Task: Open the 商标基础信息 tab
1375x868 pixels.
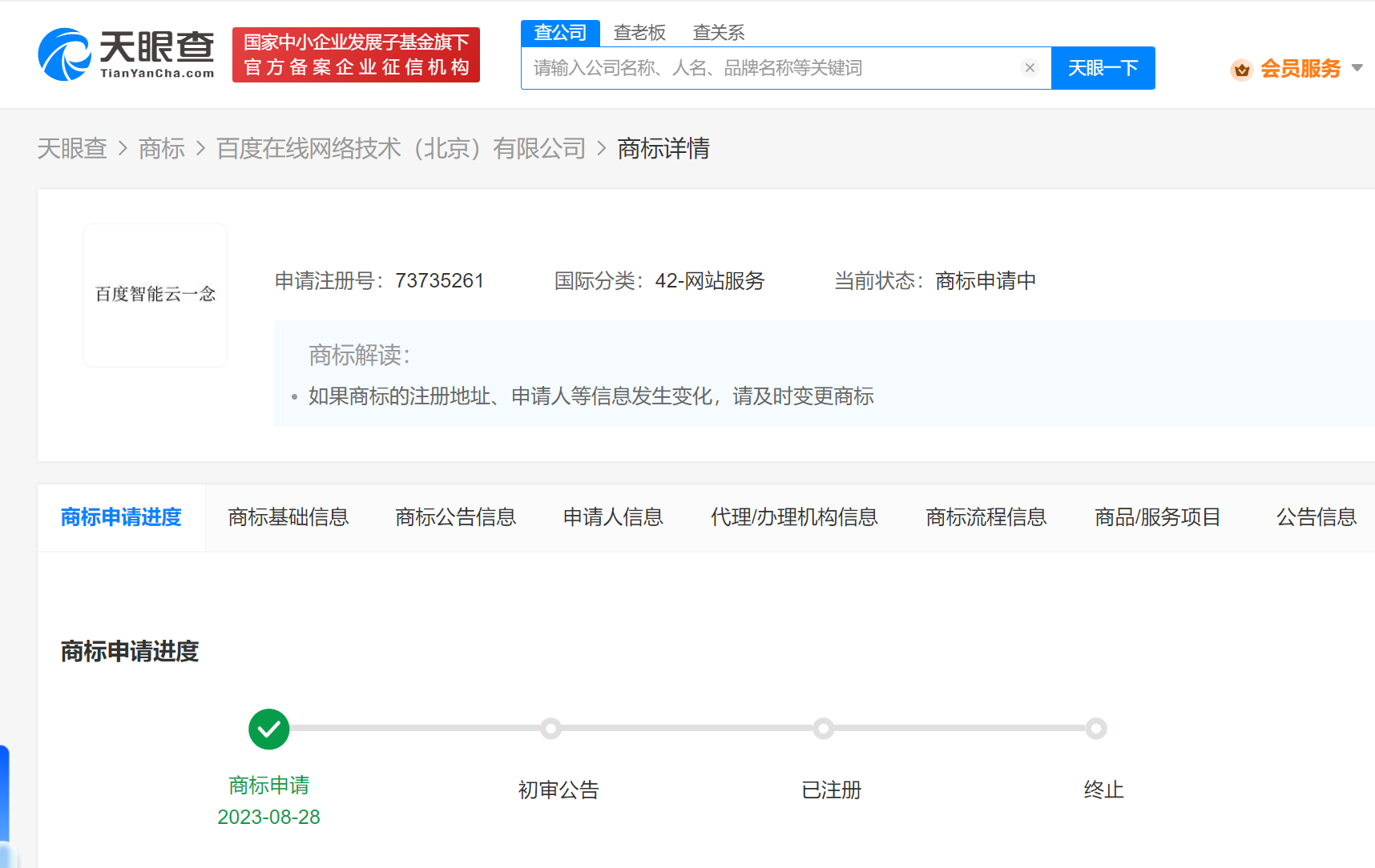Action: (288, 517)
